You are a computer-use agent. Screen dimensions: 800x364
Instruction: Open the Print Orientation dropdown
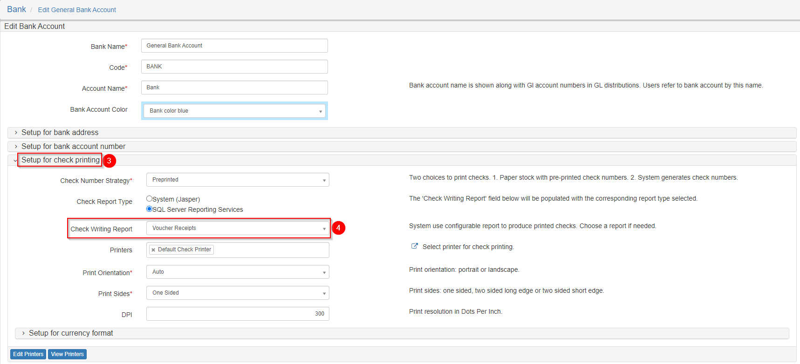(x=238, y=272)
